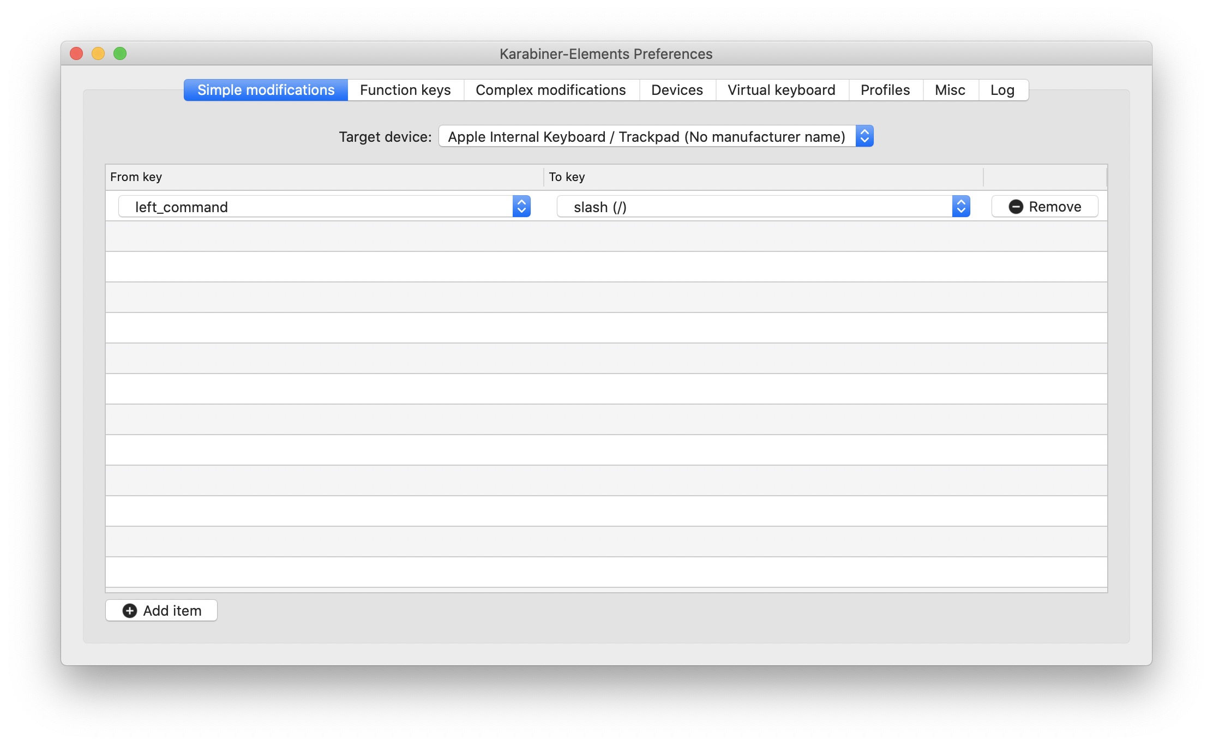
Task: Close the Preferences window with red button
Action: coord(76,53)
